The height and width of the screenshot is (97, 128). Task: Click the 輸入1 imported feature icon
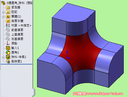(8, 48)
